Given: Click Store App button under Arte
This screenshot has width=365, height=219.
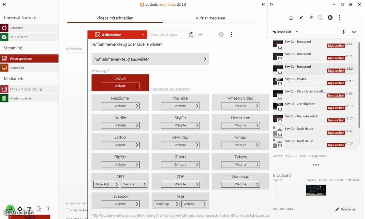Looking at the screenshot, I should coord(166,204).
